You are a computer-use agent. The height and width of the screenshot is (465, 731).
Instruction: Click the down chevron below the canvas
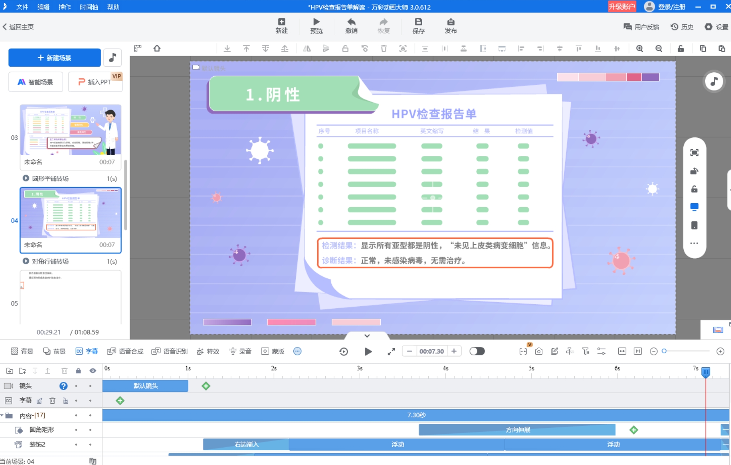[367, 336]
